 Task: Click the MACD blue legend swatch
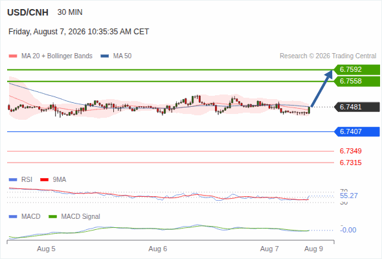[x=13, y=217]
